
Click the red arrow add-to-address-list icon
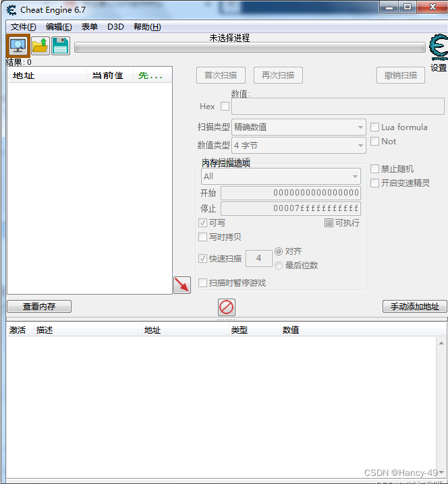pos(182,285)
